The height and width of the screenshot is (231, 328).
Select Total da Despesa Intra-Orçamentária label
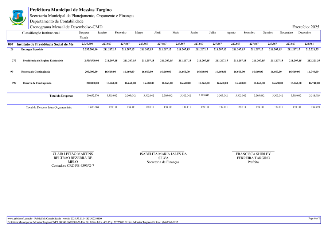pyautogui.click(x=49, y=108)
